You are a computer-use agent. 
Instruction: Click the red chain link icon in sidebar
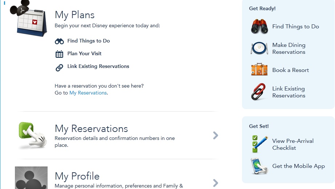tap(258, 92)
